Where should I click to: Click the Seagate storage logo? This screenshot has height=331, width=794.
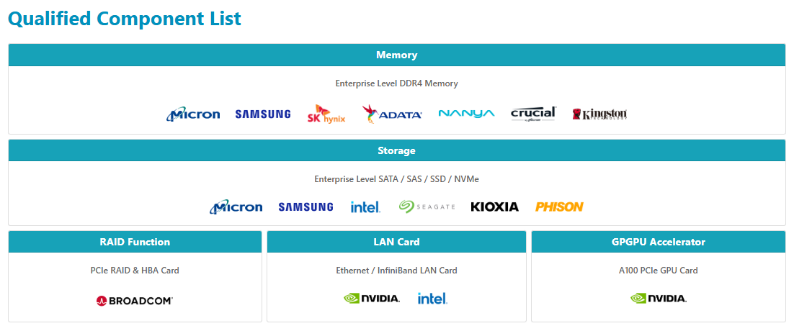(427, 207)
